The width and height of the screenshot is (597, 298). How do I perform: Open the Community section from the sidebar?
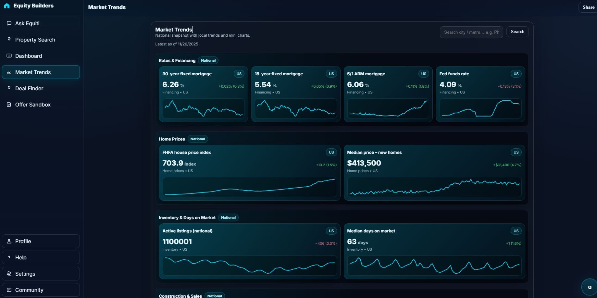29,290
